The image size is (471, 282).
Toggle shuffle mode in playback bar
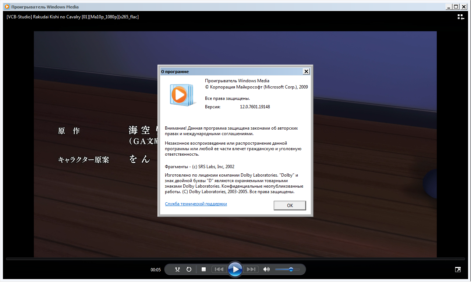pos(177,270)
